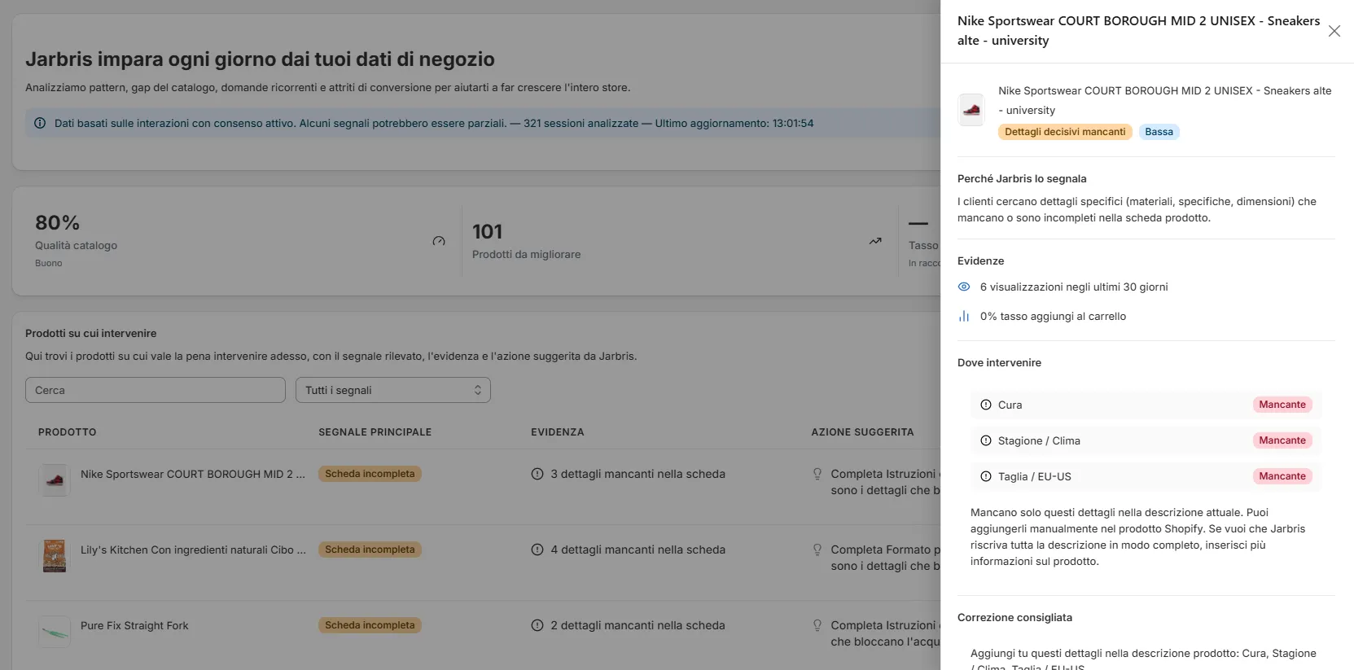Click the trend arrow icon beside Prodotti da migliorare

875,241
